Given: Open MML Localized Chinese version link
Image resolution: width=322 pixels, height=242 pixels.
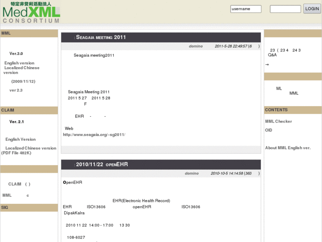Looking at the screenshot, I should click(x=21, y=70).
